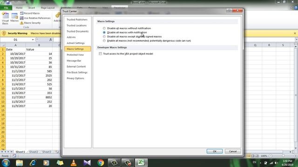
Task: Select column A header
Action: pyautogui.click(x=15, y=45)
